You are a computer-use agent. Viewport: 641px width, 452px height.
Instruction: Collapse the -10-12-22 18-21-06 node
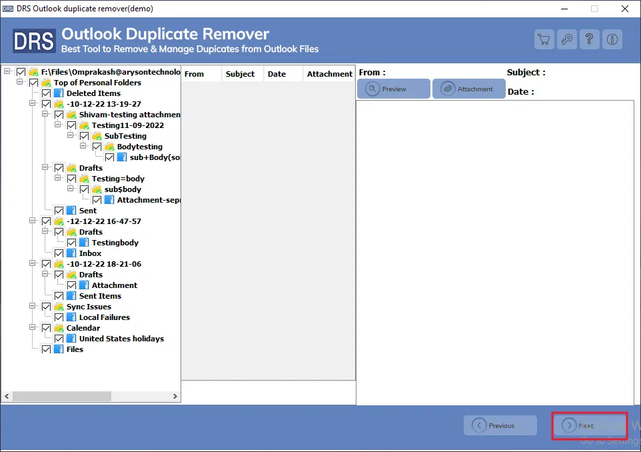[x=32, y=263]
